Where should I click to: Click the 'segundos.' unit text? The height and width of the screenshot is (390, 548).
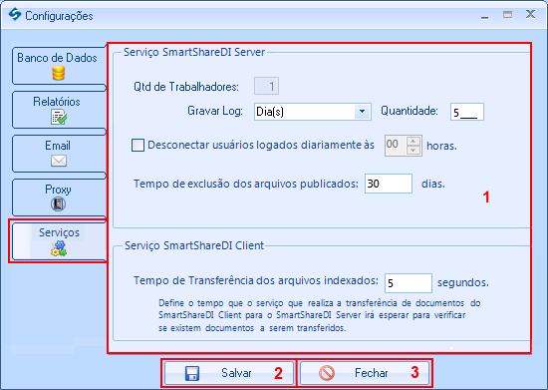point(463,282)
